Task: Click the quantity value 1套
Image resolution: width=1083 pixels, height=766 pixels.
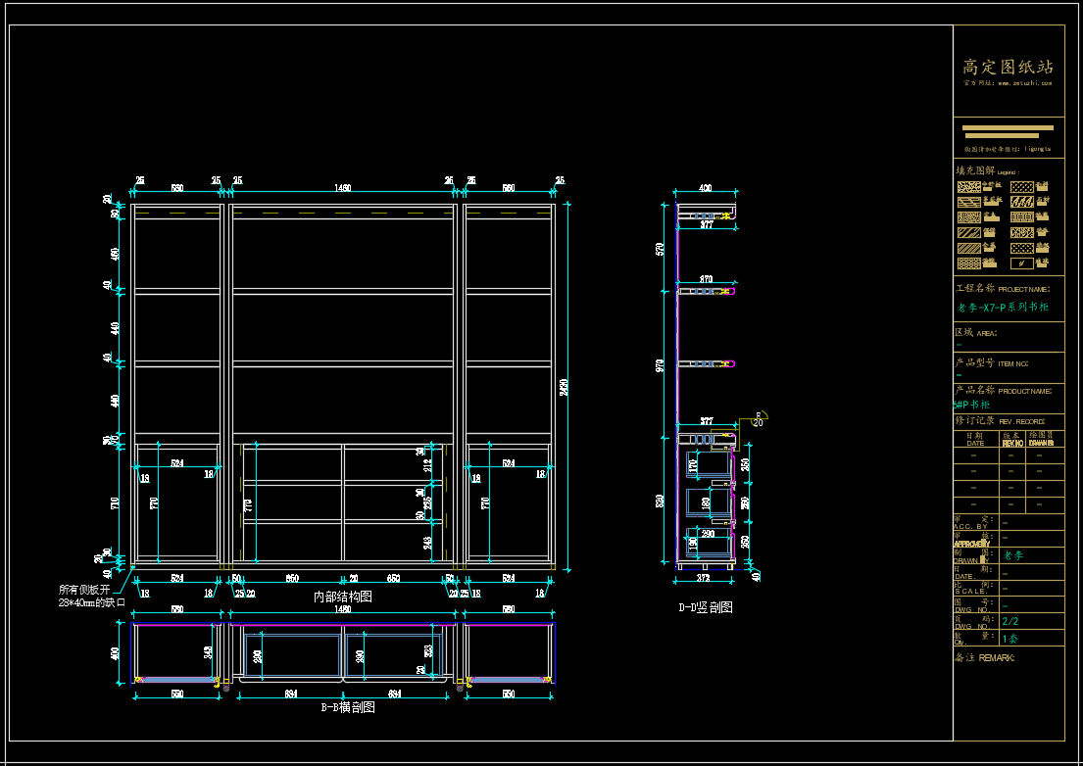Action: click(1010, 639)
